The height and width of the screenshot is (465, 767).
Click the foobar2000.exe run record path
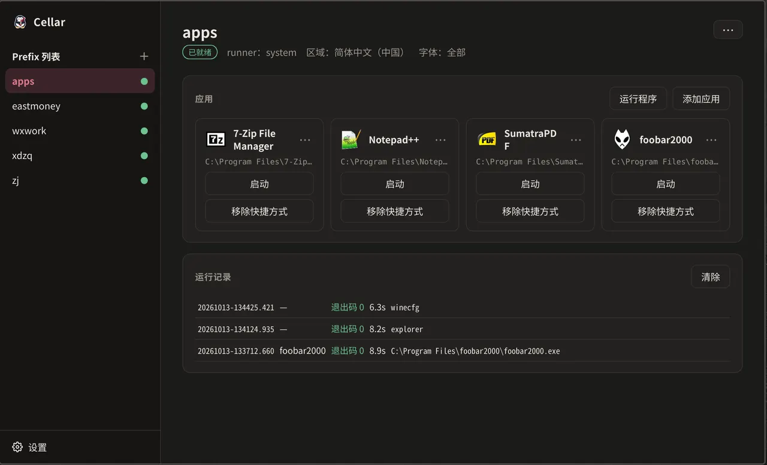click(x=475, y=351)
